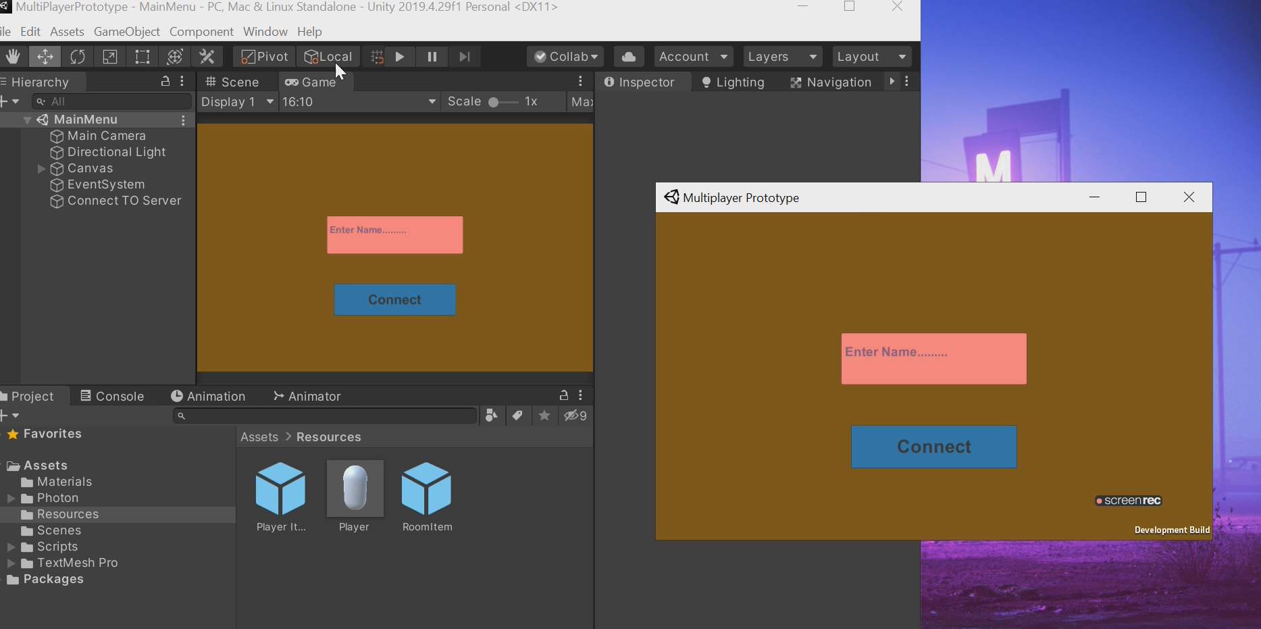Viewport: 1261px width, 629px height.
Task: Click Enter Name field in Multiplayer Prototype
Action: click(934, 359)
